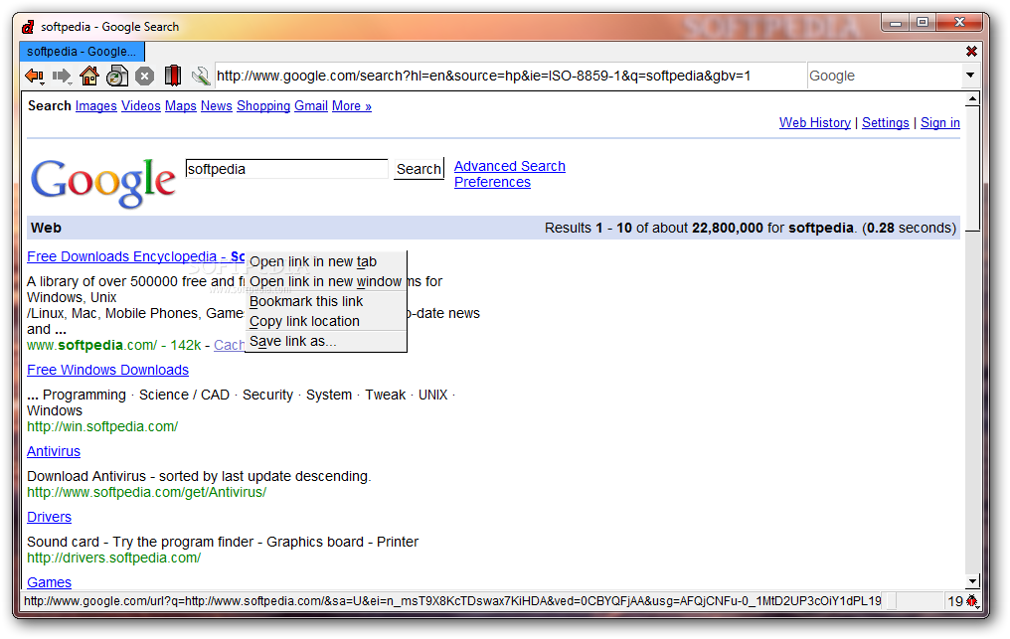
Task: Open the Settings link
Action: pyautogui.click(x=885, y=122)
